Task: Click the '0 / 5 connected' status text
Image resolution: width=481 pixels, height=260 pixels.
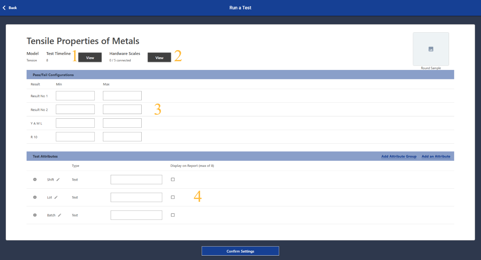Action: (x=120, y=61)
